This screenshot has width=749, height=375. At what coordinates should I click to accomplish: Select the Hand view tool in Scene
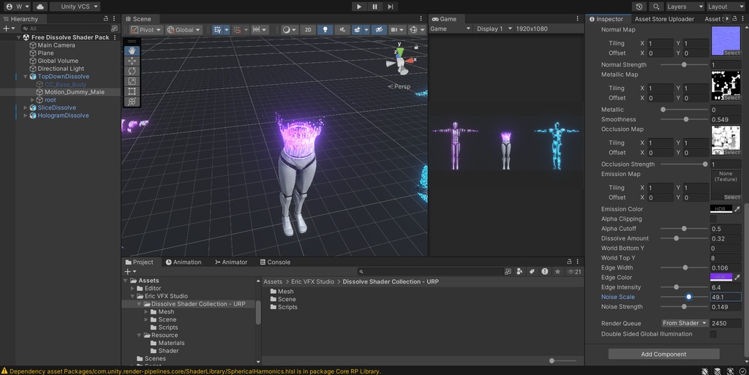[132, 50]
